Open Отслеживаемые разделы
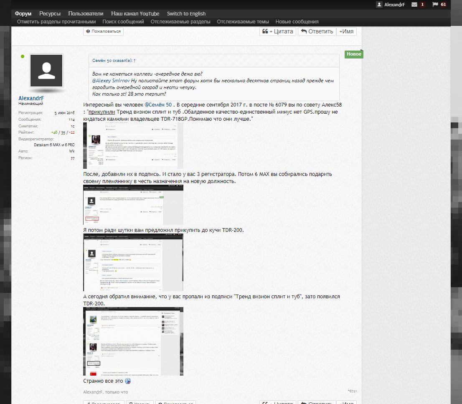This screenshot has width=462, height=404. [x=180, y=22]
